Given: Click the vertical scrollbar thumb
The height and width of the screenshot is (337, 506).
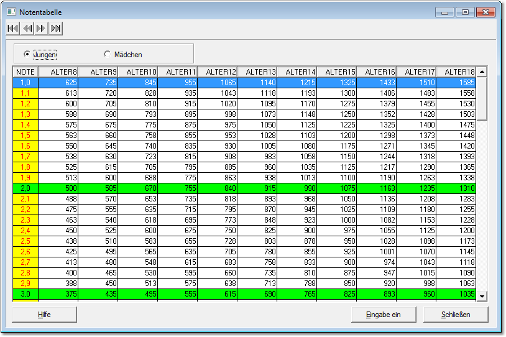Looking at the screenshot, I should click(x=482, y=98).
